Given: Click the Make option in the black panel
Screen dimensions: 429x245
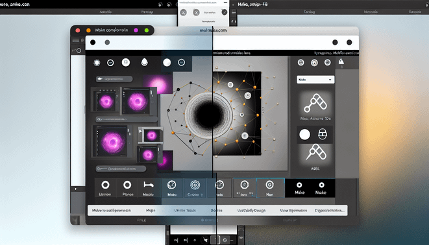Looking at the screenshot, I should (x=300, y=188).
